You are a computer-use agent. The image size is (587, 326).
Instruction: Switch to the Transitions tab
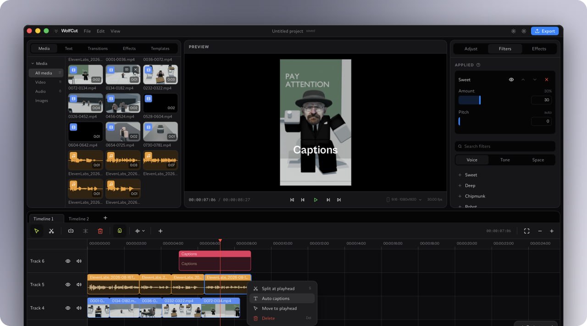coord(98,49)
